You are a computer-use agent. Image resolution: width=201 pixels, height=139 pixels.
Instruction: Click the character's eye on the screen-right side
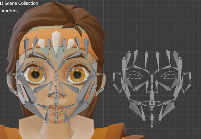[77, 74]
